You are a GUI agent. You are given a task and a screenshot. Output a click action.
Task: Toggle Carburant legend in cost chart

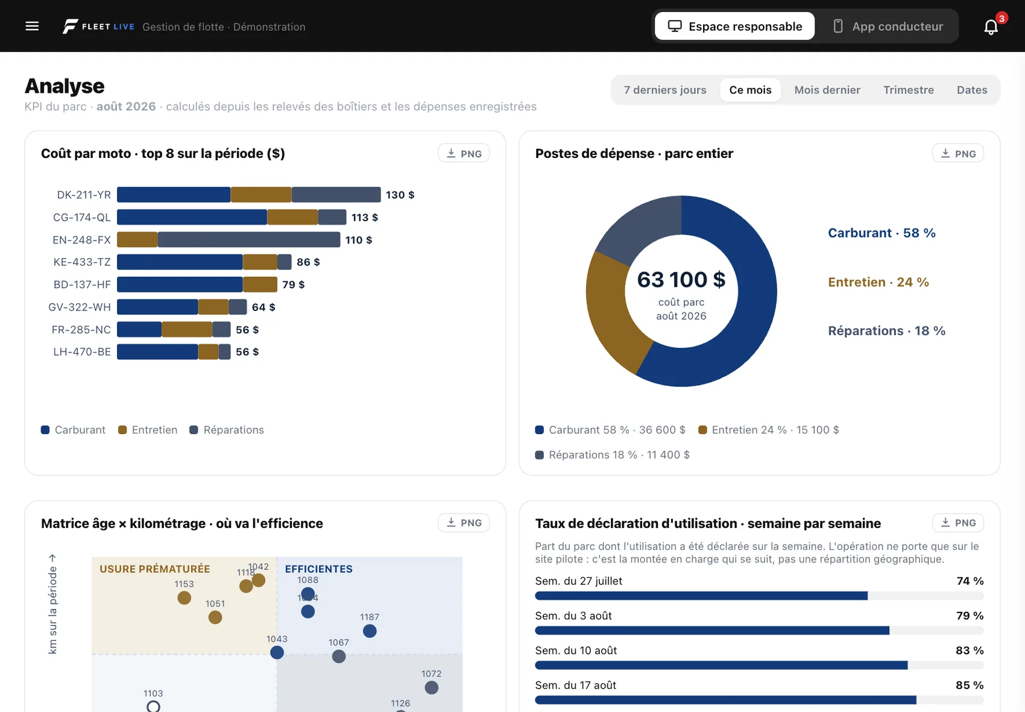pyautogui.click(x=73, y=430)
